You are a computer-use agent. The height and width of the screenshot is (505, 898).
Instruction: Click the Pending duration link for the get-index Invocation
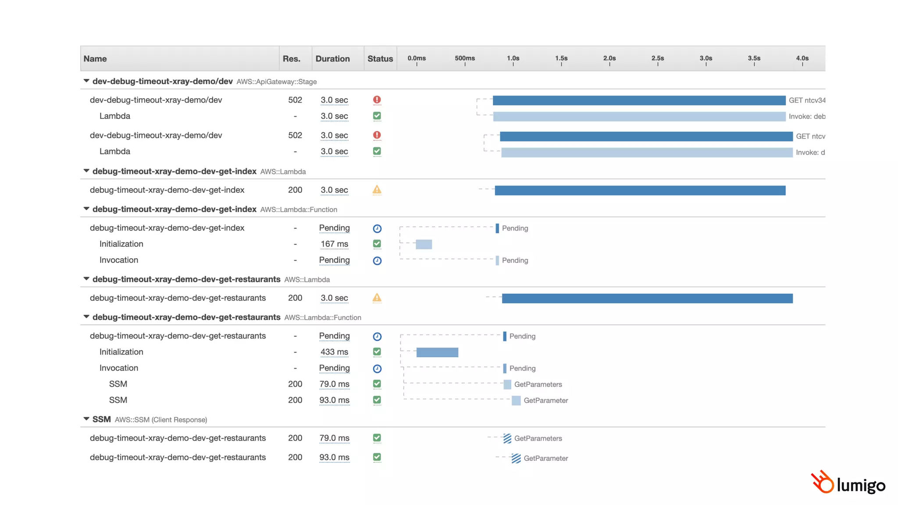334,260
